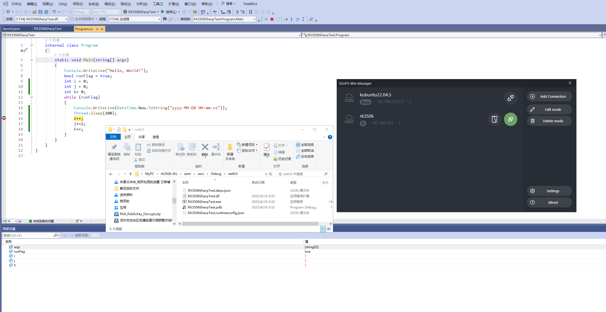Image resolution: width=606 pixels, height=312 pixels.
Task: Click the Step Into arrow icon
Action: 292,19
